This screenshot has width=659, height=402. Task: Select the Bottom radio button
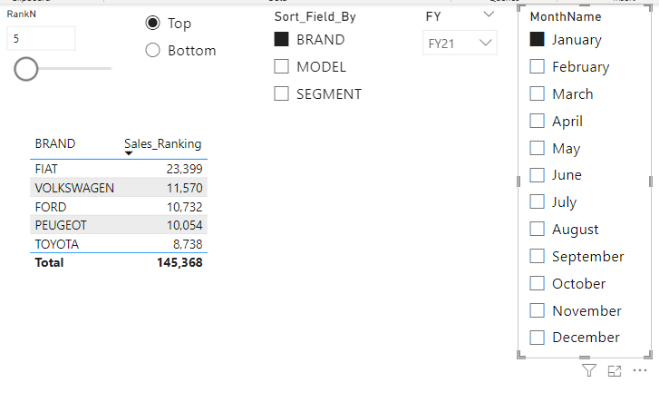click(153, 51)
